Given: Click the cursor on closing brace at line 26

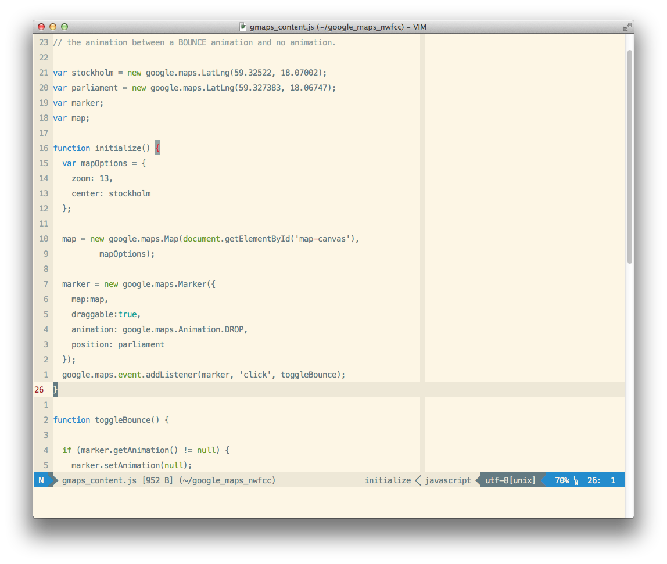Looking at the screenshot, I should tap(55, 390).
